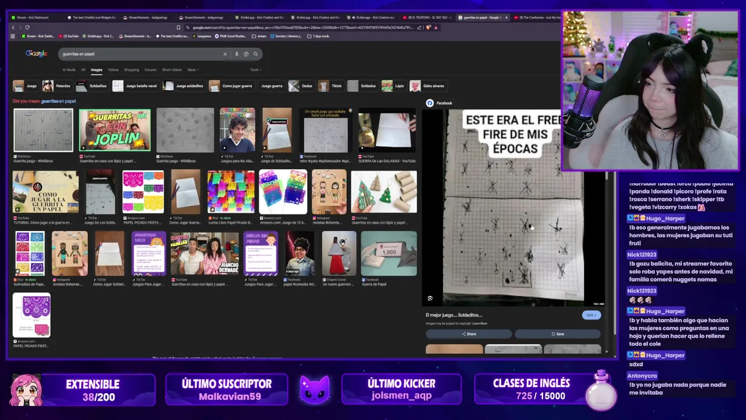Switch to the Short videos tab
This screenshot has height=420, width=746.
pos(172,70)
